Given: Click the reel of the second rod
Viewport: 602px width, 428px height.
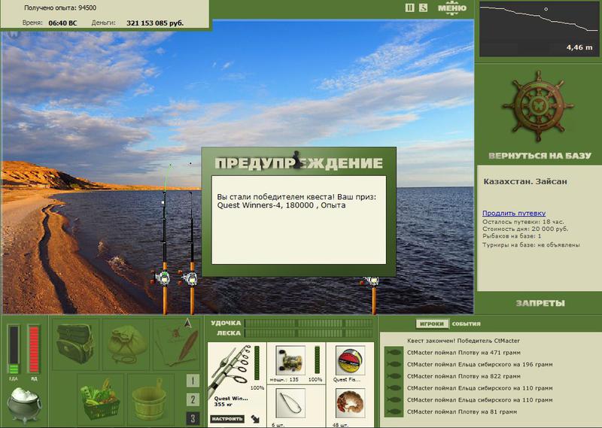Looking at the screenshot, I should point(190,278).
